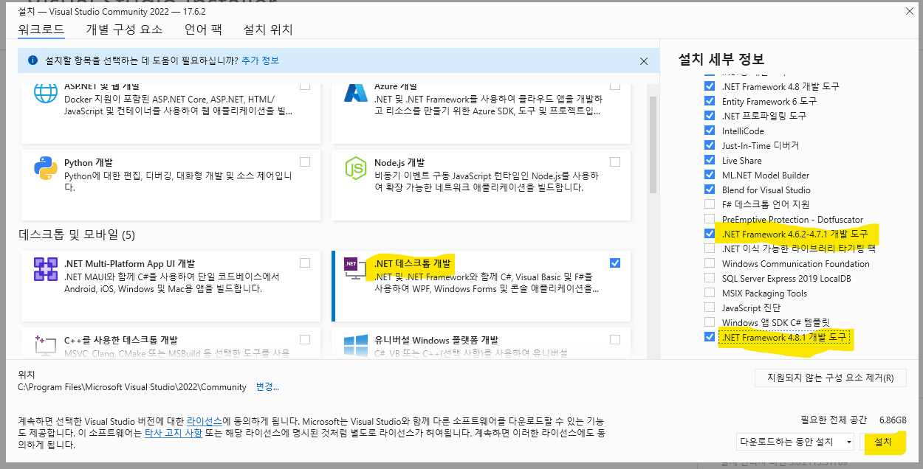Check the Node.js development workload
This screenshot has height=469, width=923.
coord(615,161)
